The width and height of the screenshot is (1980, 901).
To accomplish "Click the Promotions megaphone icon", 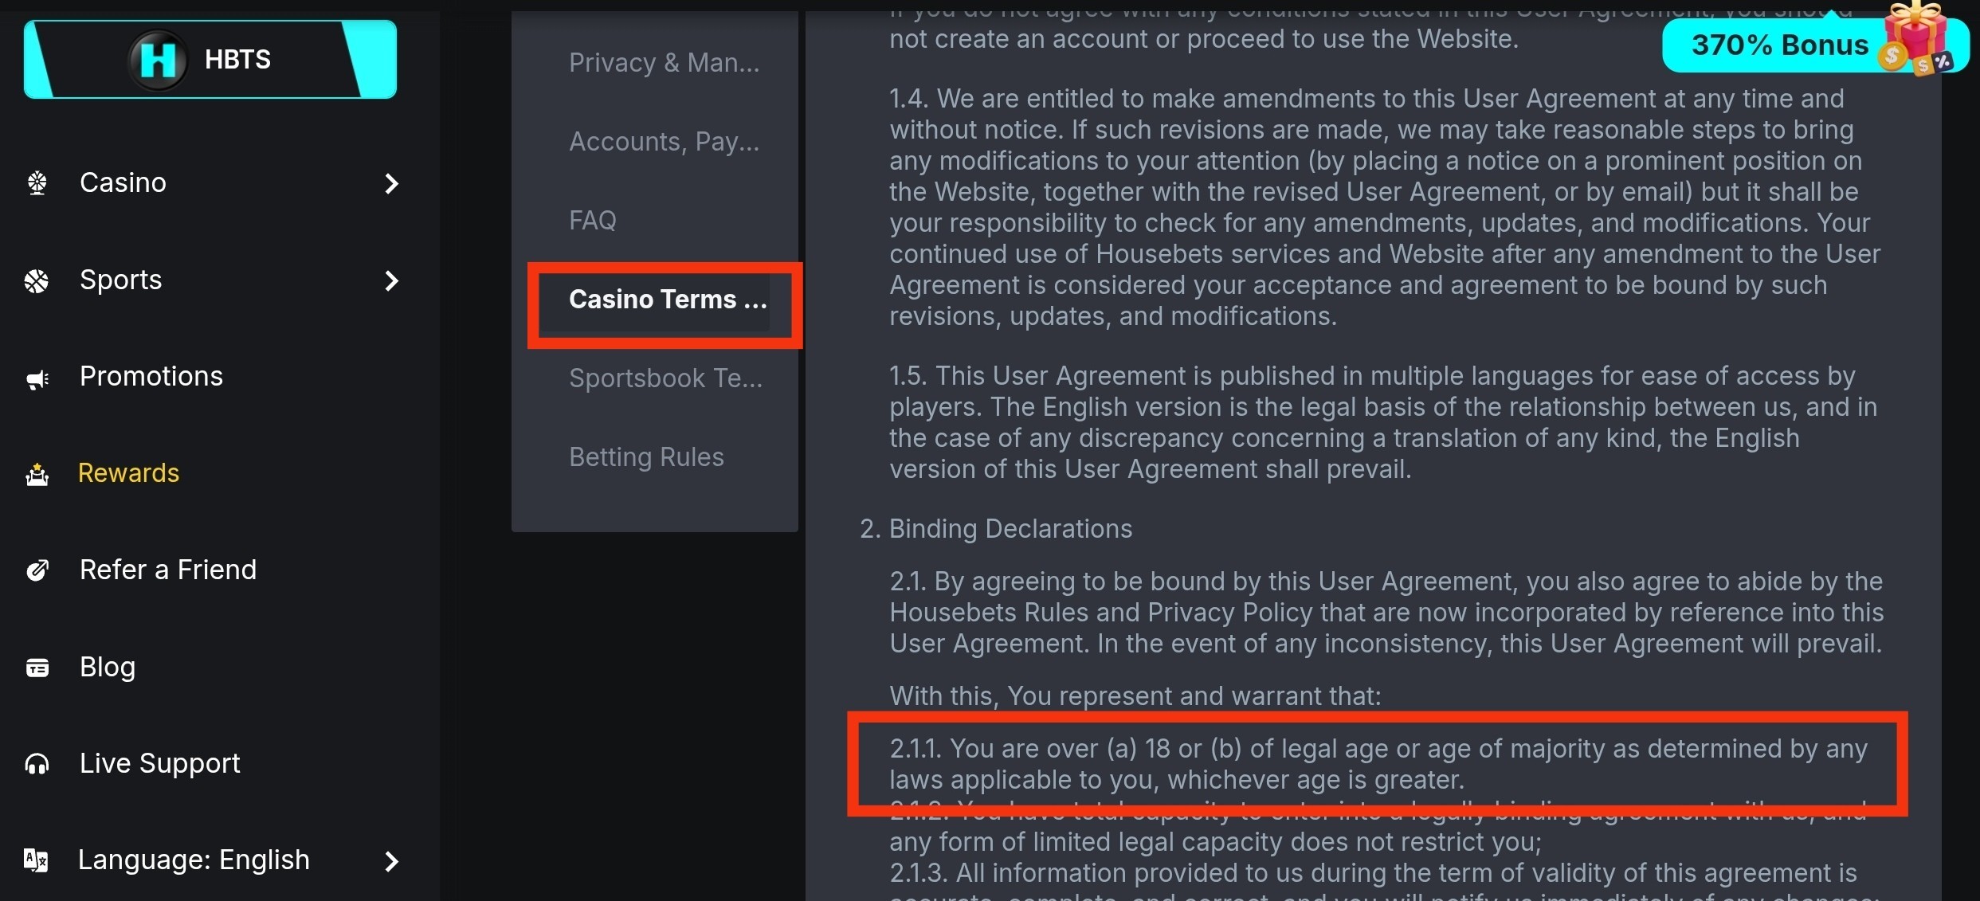I will click(x=37, y=378).
